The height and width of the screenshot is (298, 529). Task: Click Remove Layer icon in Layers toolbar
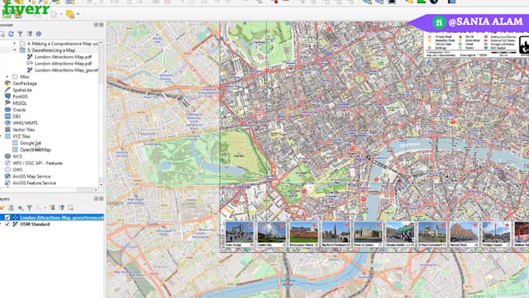point(71,208)
